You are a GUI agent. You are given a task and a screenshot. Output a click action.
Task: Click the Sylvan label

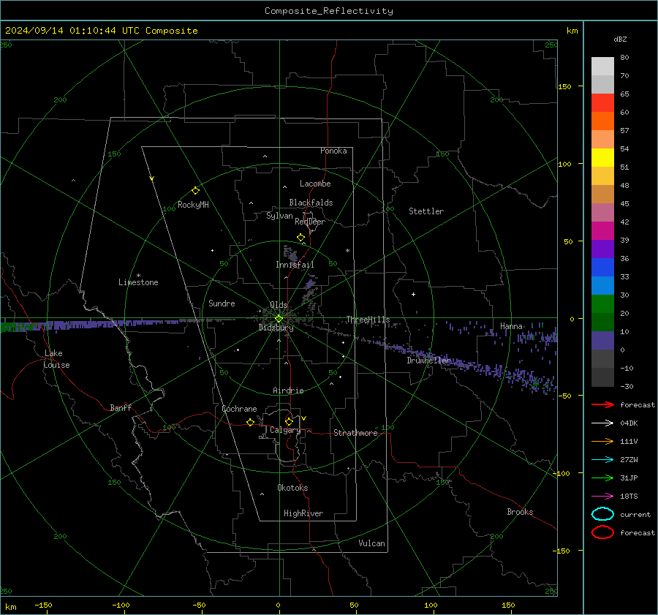point(279,216)
